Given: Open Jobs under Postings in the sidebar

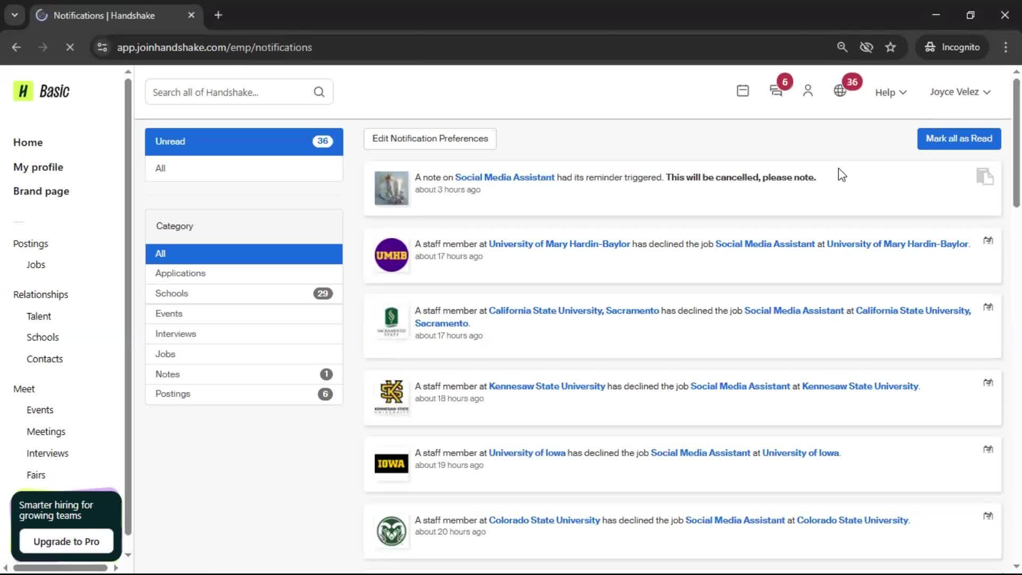Looking at the screenshot, I should click(x=36, y=265).
